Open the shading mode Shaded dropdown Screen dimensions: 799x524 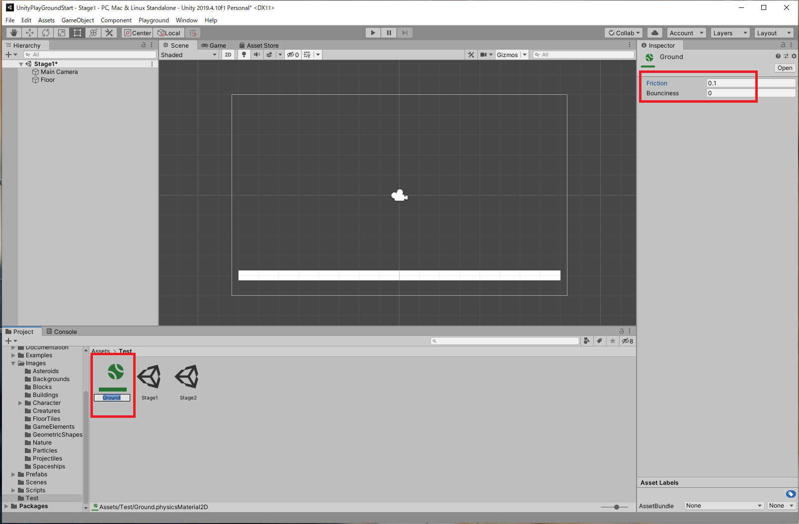pyautogui.click(x=189, y=55)
